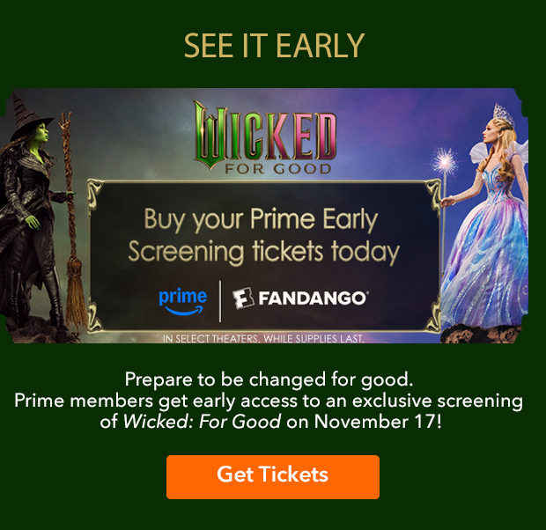Click the Wicked For Good title logo
546x530 pixels.
[266, 137]
